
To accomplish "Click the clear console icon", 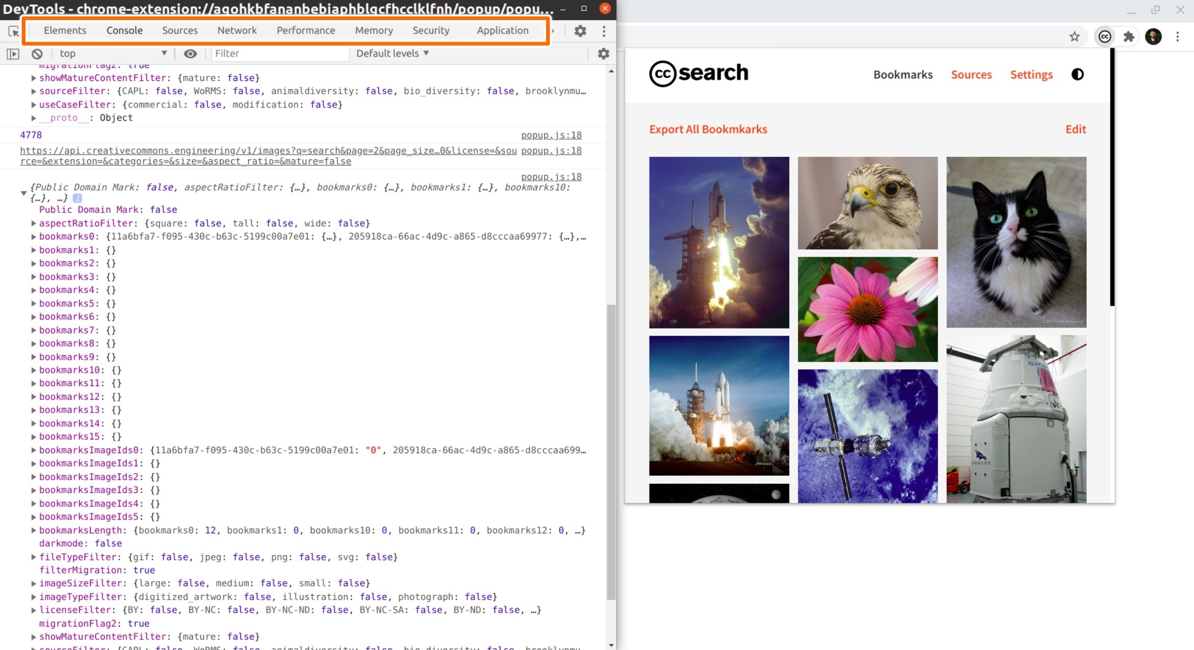I will coord(37,53).
